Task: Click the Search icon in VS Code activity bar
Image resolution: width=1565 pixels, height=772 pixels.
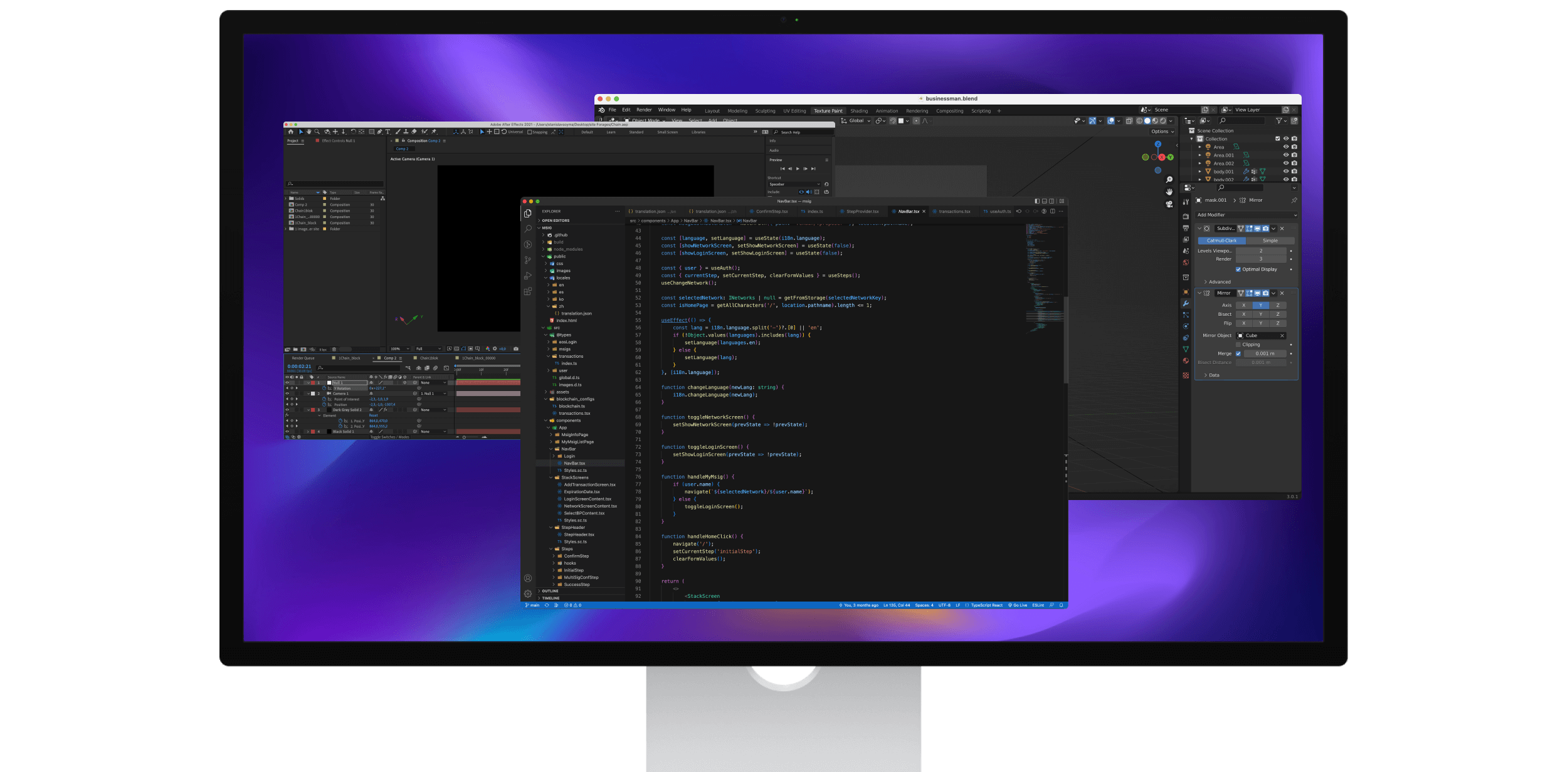Action: click(x=527, y=229)
